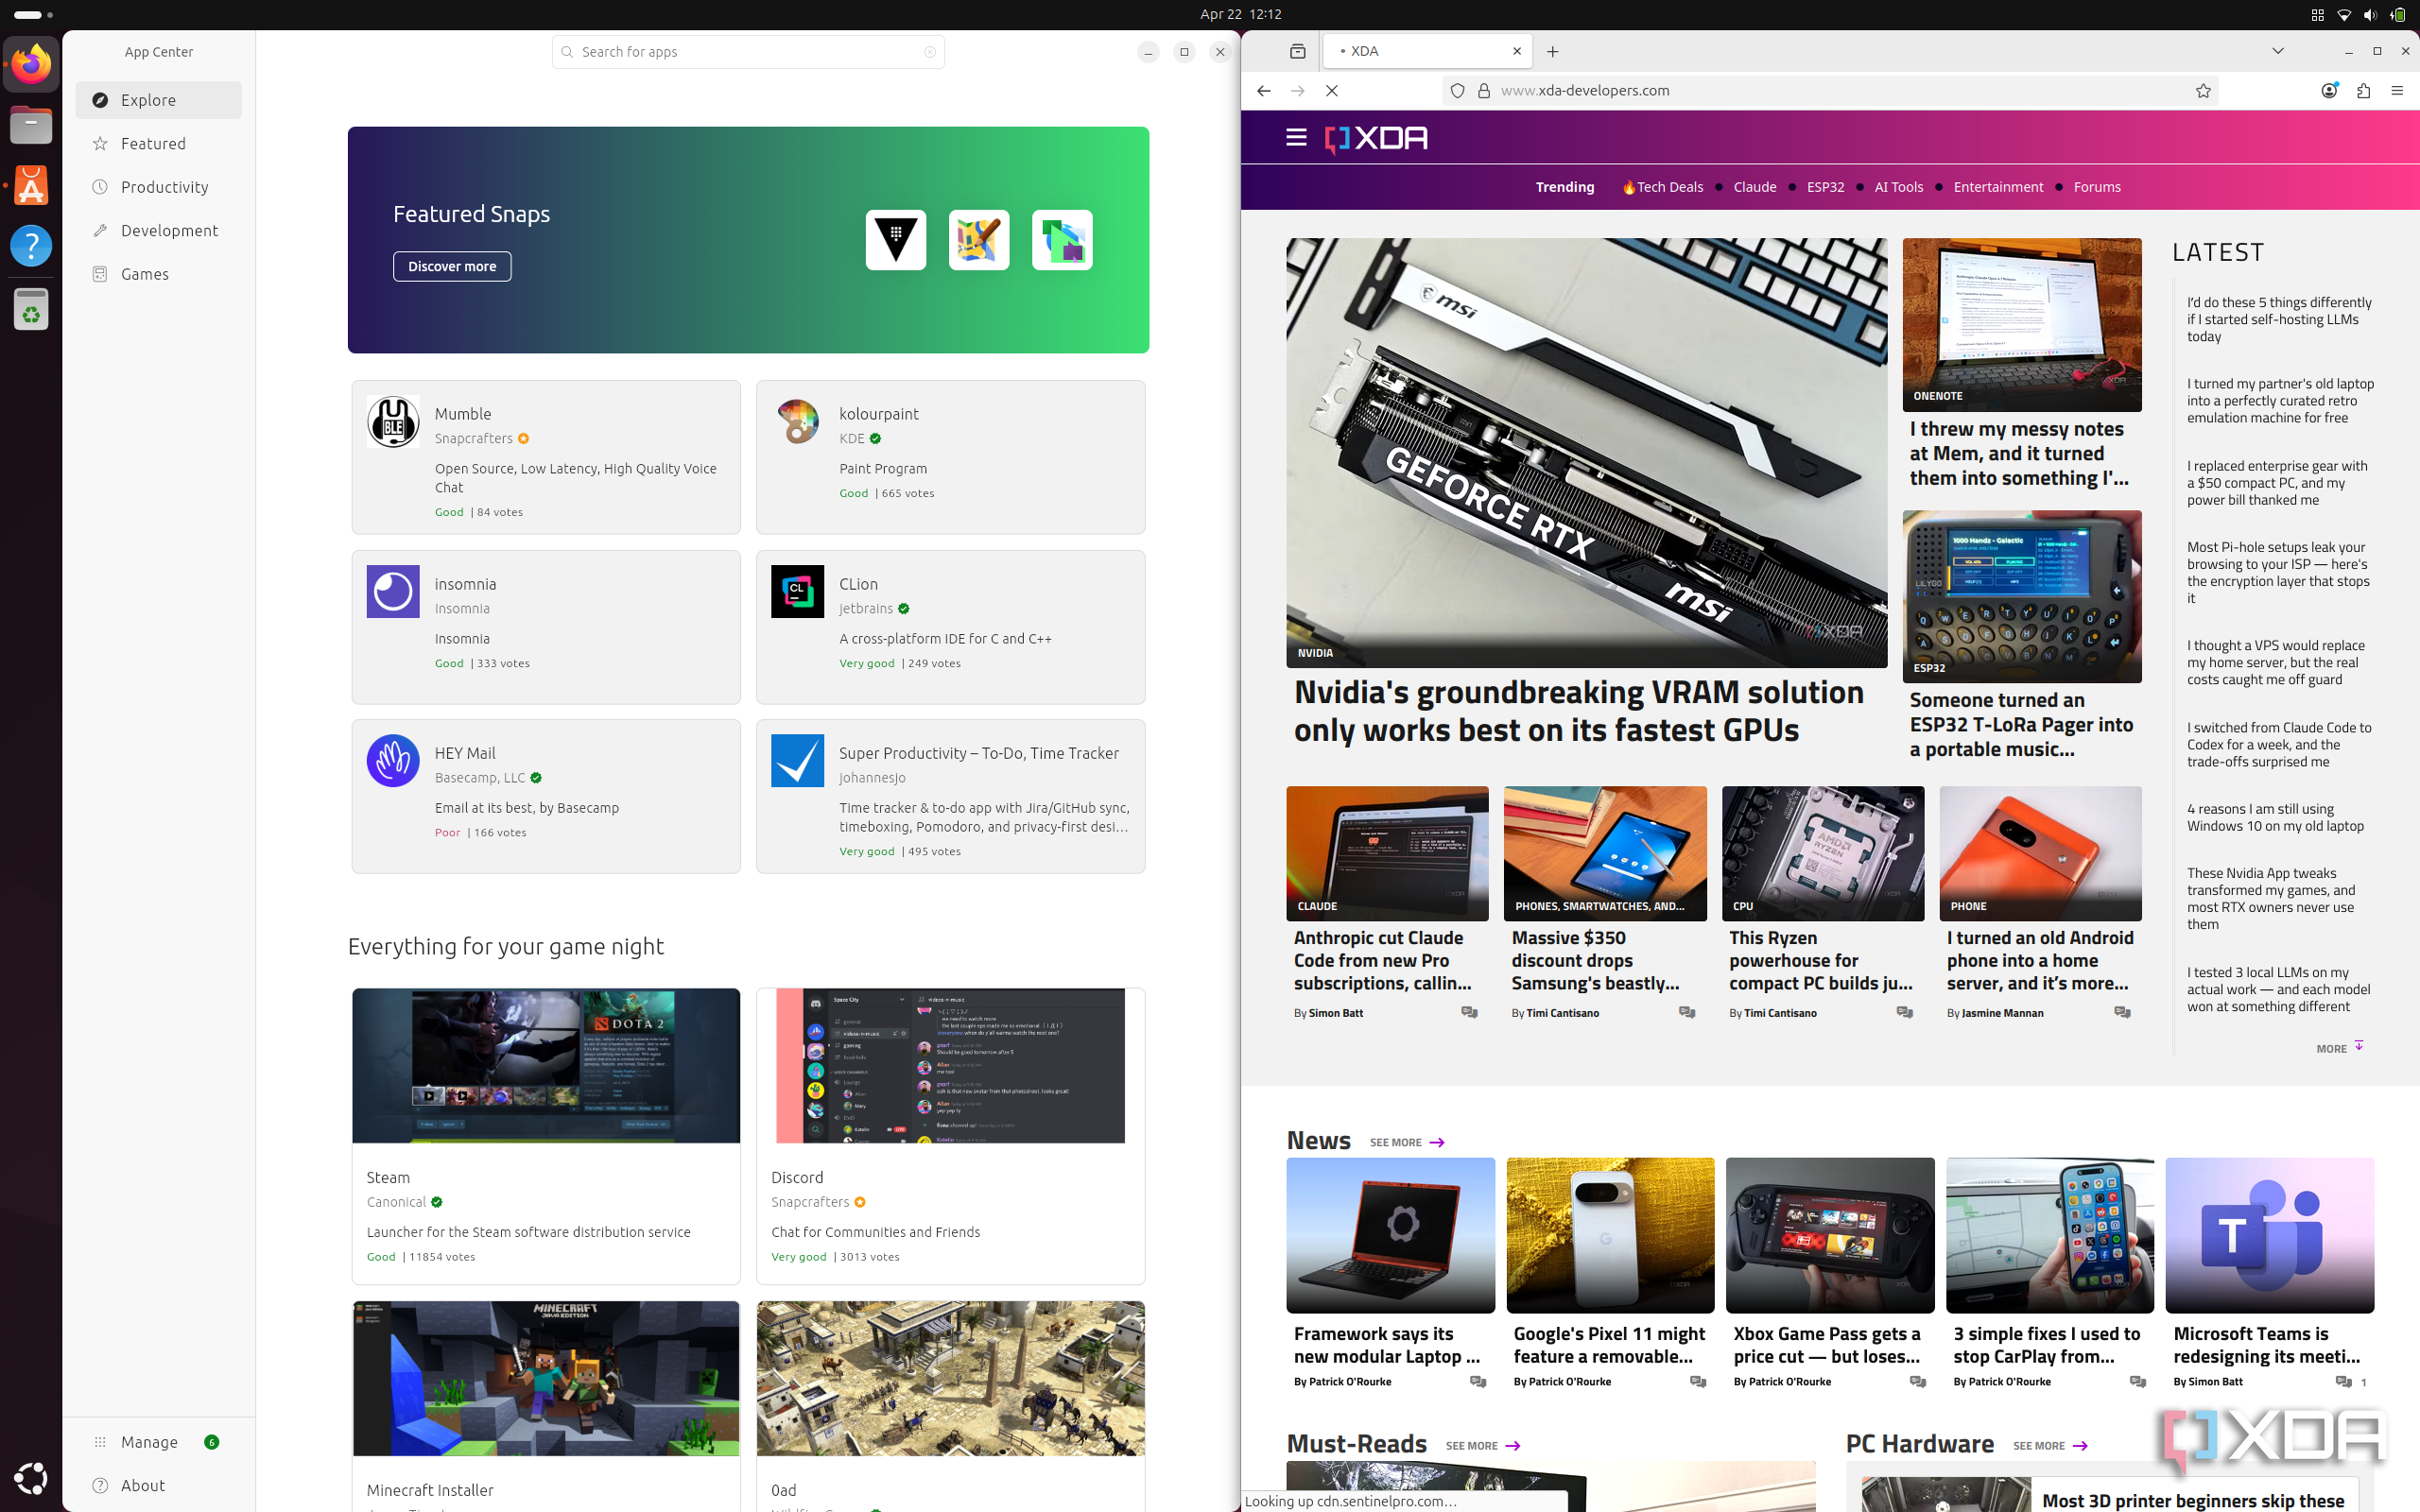Click Discover more on Featured Snaps
Screen dimensions: 2420x1512
452,267
